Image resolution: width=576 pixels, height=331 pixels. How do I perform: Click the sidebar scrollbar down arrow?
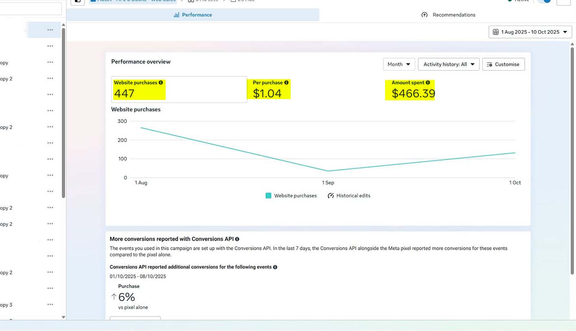click(x=63, y=317)
